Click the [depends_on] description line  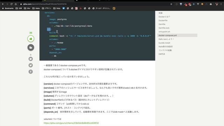pos(92,112)
